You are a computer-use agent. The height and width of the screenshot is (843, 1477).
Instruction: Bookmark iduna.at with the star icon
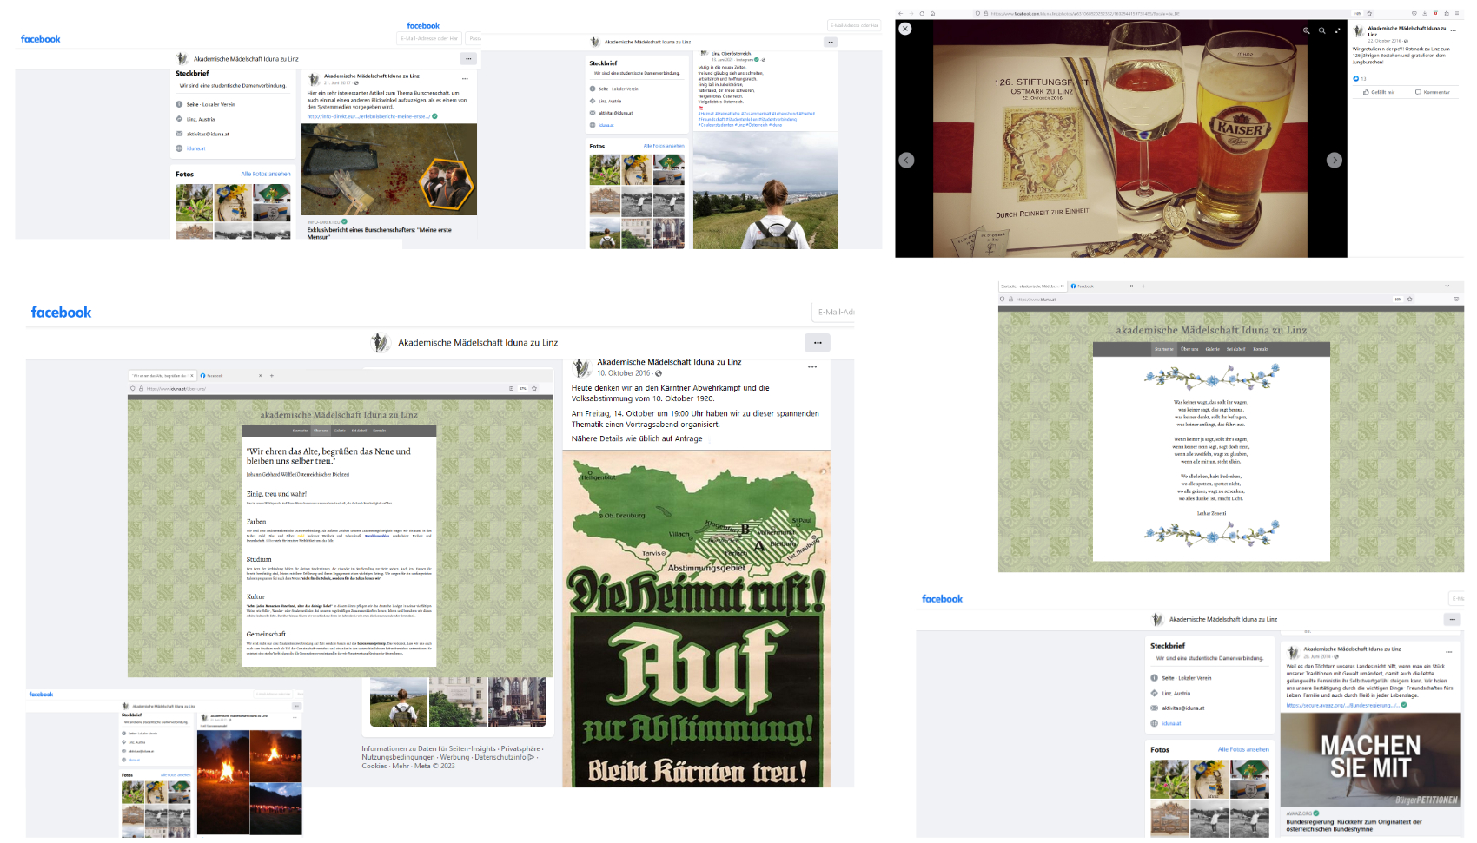(1410, 299)
